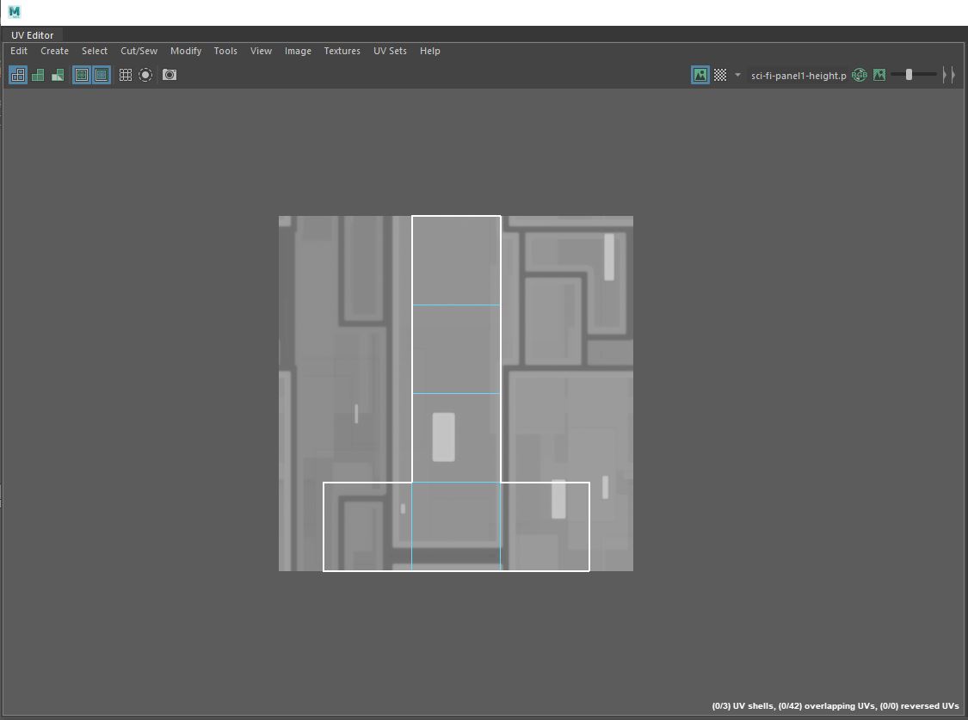Select the shaded UV display icon
The height and width of the screenshot is (720, 968).
pyautogui.click(x=38, y=75)
